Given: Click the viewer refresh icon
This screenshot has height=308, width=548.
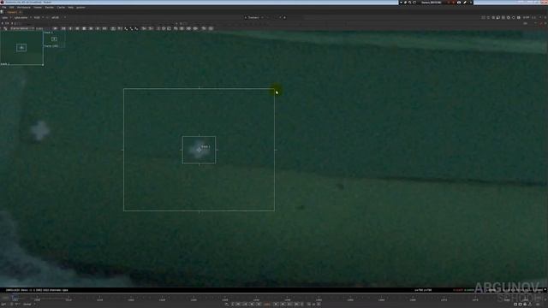Looking at the screenshot, I should 514,17.
